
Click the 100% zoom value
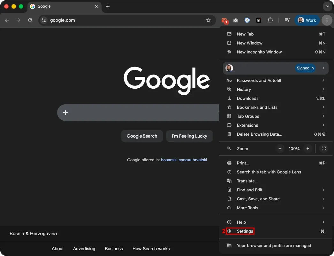(294, 148)
